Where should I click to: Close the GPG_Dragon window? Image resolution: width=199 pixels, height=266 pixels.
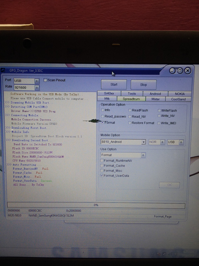tap(188, 70)
